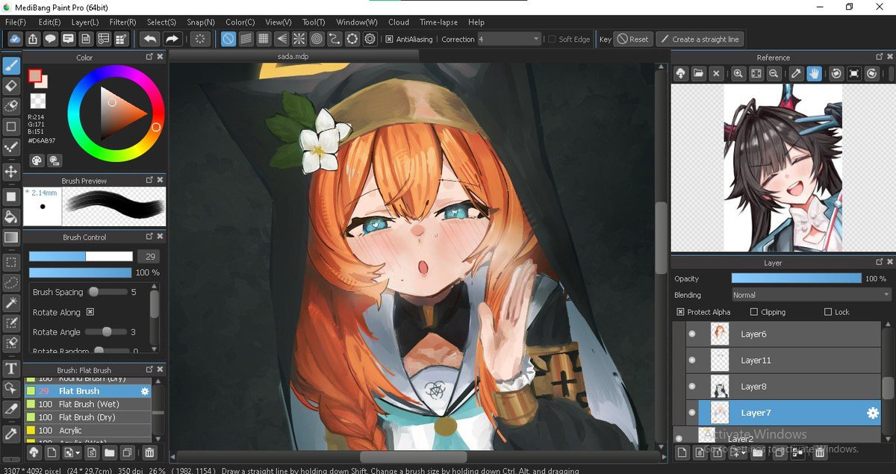896x474 pixels.
Task: Select the Acrylic brush
Action: tap(88, 430)
